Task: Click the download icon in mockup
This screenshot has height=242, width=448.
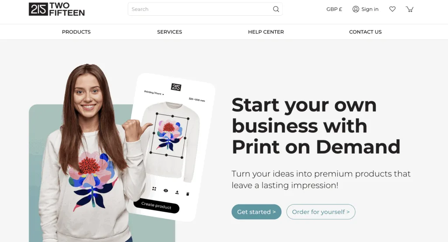Action: [x=177, y=192]
